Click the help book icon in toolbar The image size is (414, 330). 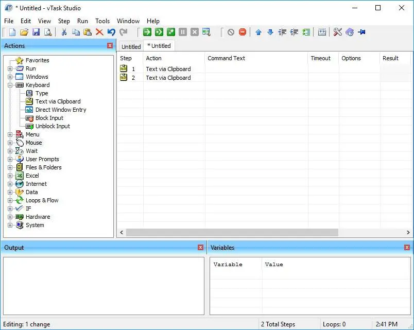[x=350, y=32]
